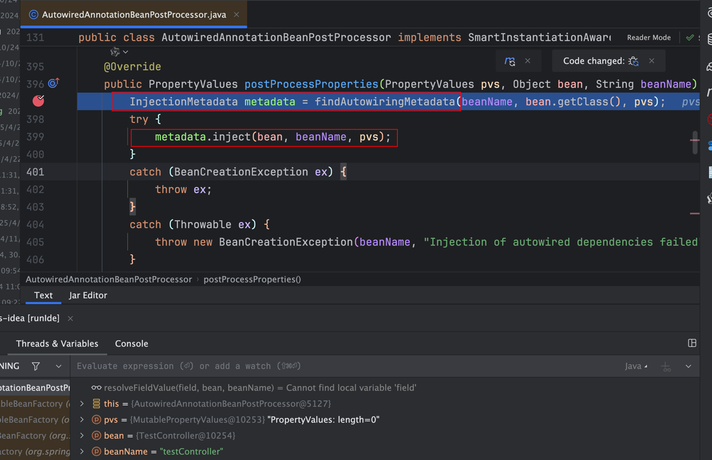The width and height of the screenshot is (712, 460).
Task: Select the actory (org.spring stack frame
Action: coord(35,451)
